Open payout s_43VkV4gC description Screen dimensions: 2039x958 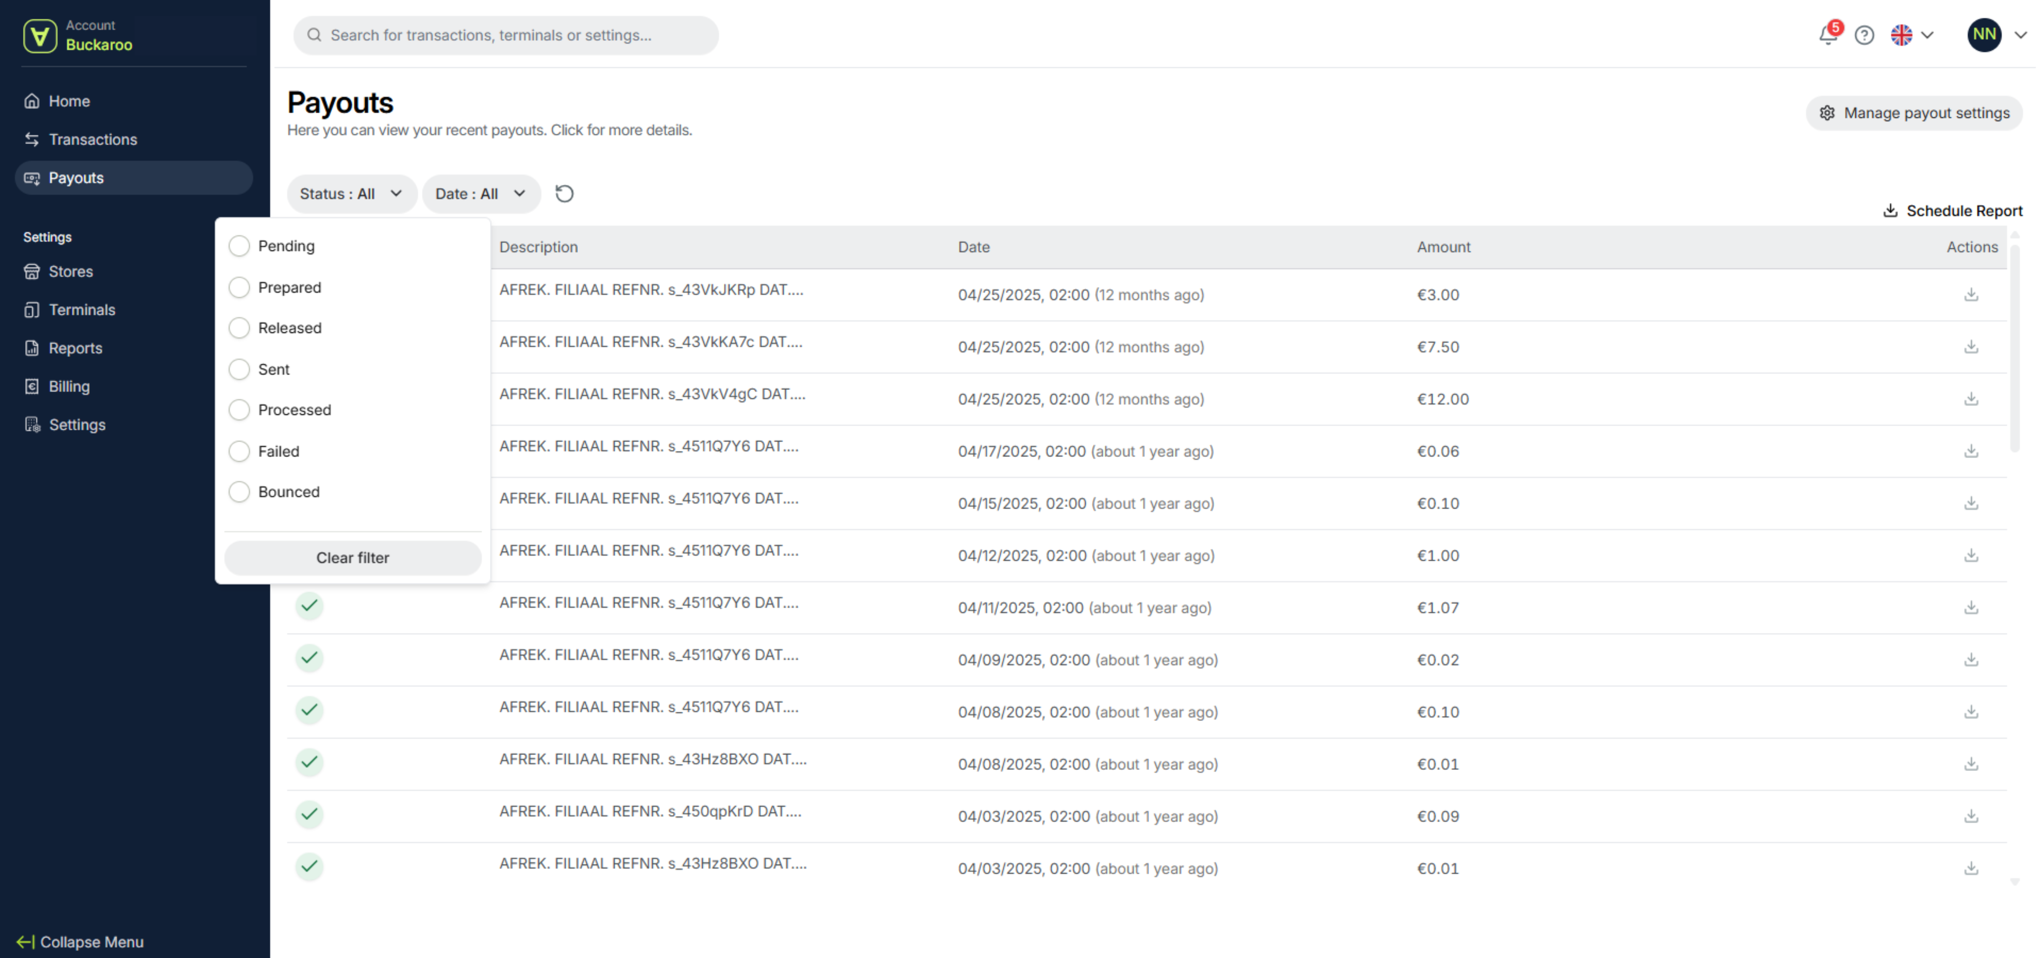652,394
